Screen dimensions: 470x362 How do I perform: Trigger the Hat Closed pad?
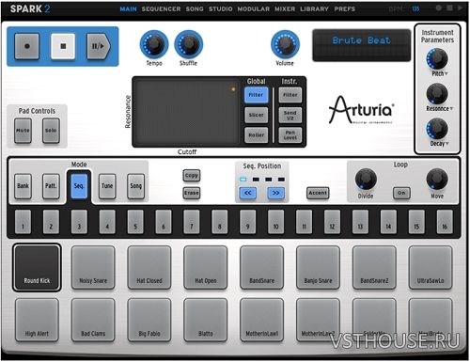pos(149,267)
